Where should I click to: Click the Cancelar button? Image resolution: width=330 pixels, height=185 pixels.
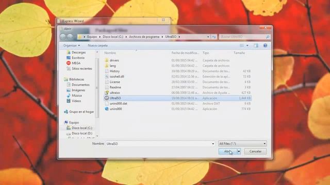pos(255,152)
